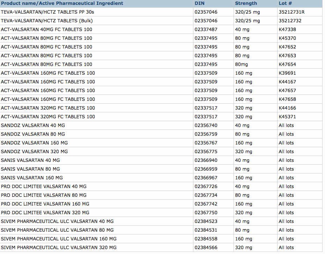
Task: Select 'SIVEM PHARMACEUTICAL ULC VALSARTAN 40 MG' name
Action: coord(57,221)
